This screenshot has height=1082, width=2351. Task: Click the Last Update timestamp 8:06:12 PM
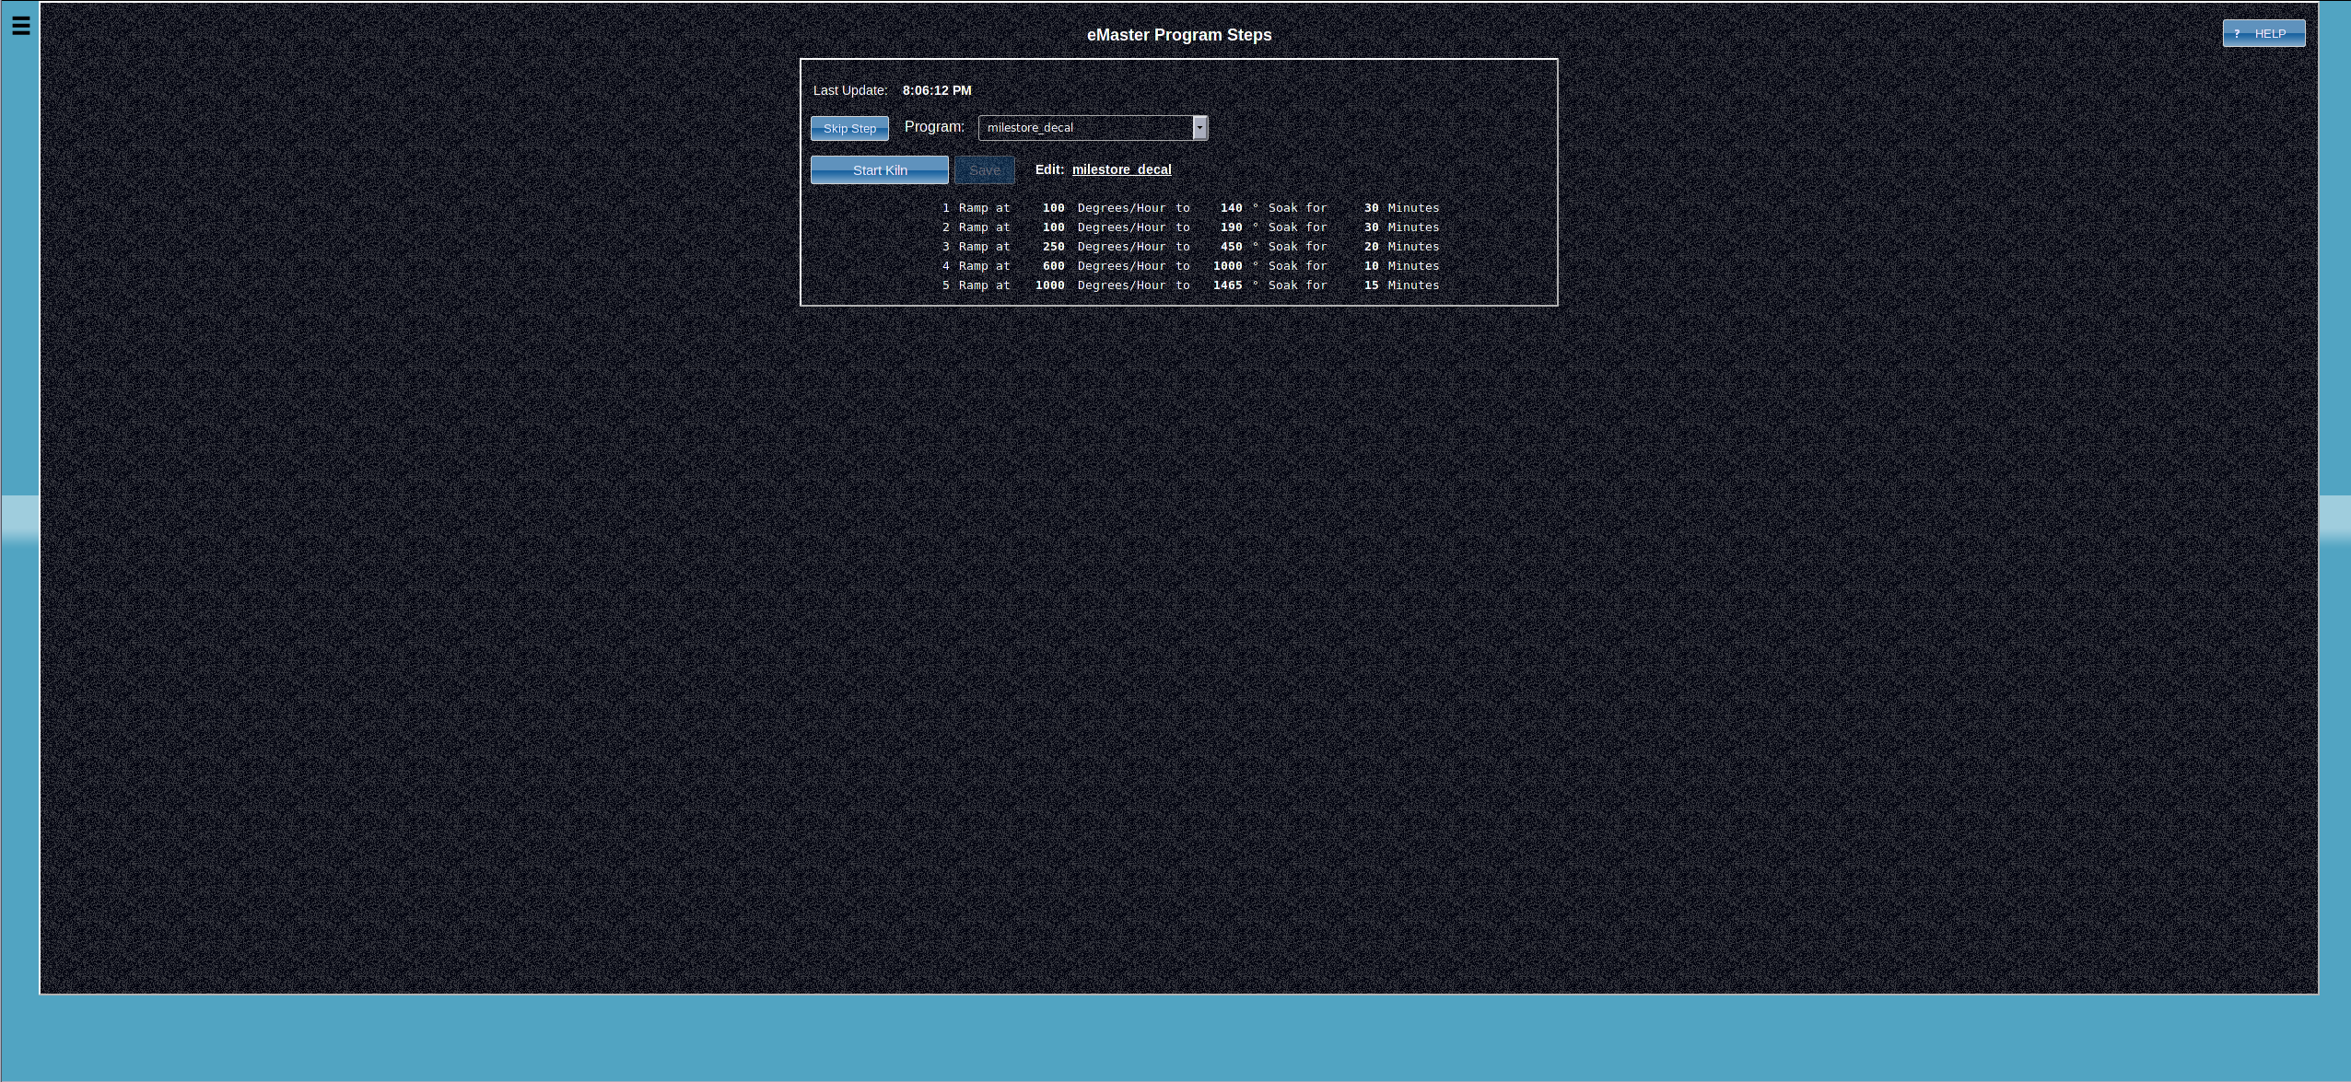pyautogui.click(x=936, y=90)
